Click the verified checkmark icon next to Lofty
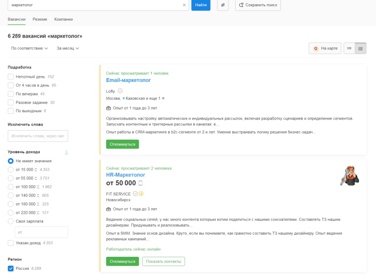The image size is (376, 274). click(x=120, y=91)
